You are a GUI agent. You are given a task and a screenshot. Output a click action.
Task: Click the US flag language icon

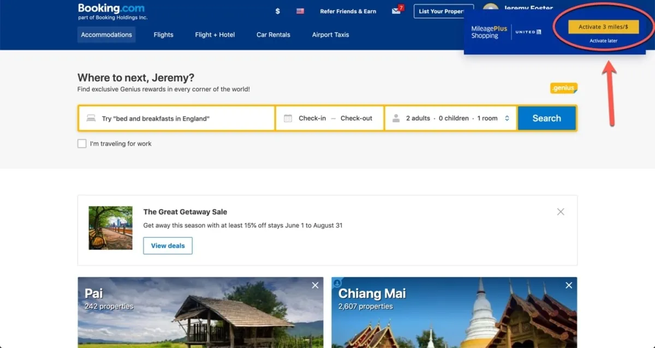(299, 11)
